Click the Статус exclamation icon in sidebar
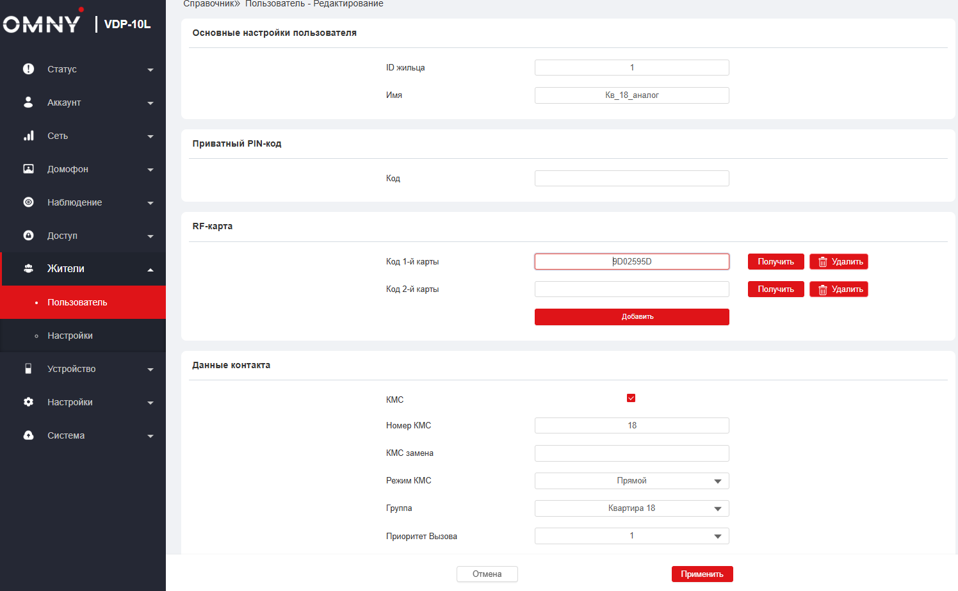 [28, 69]
